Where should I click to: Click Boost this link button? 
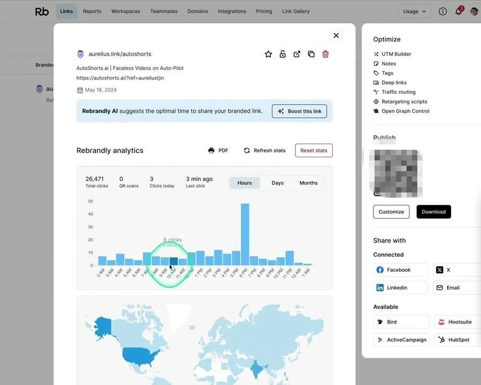299,111
